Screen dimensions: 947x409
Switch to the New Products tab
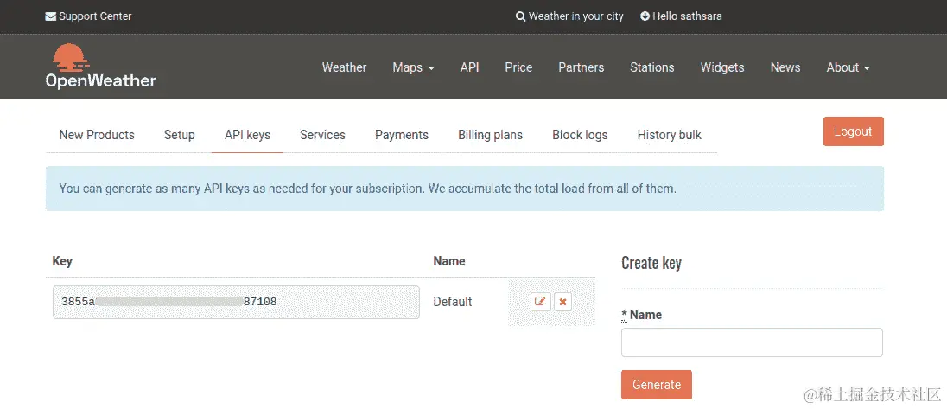click(x=97, y=135)
